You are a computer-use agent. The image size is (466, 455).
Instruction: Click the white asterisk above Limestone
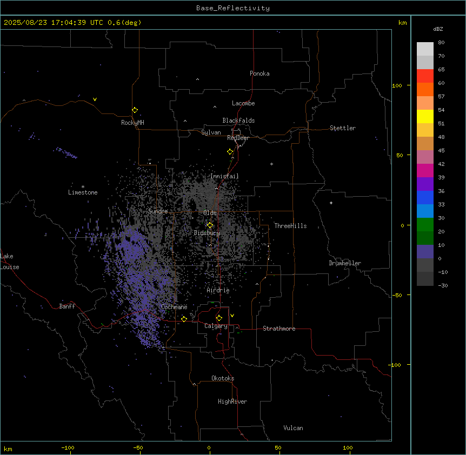coord(83,187)
